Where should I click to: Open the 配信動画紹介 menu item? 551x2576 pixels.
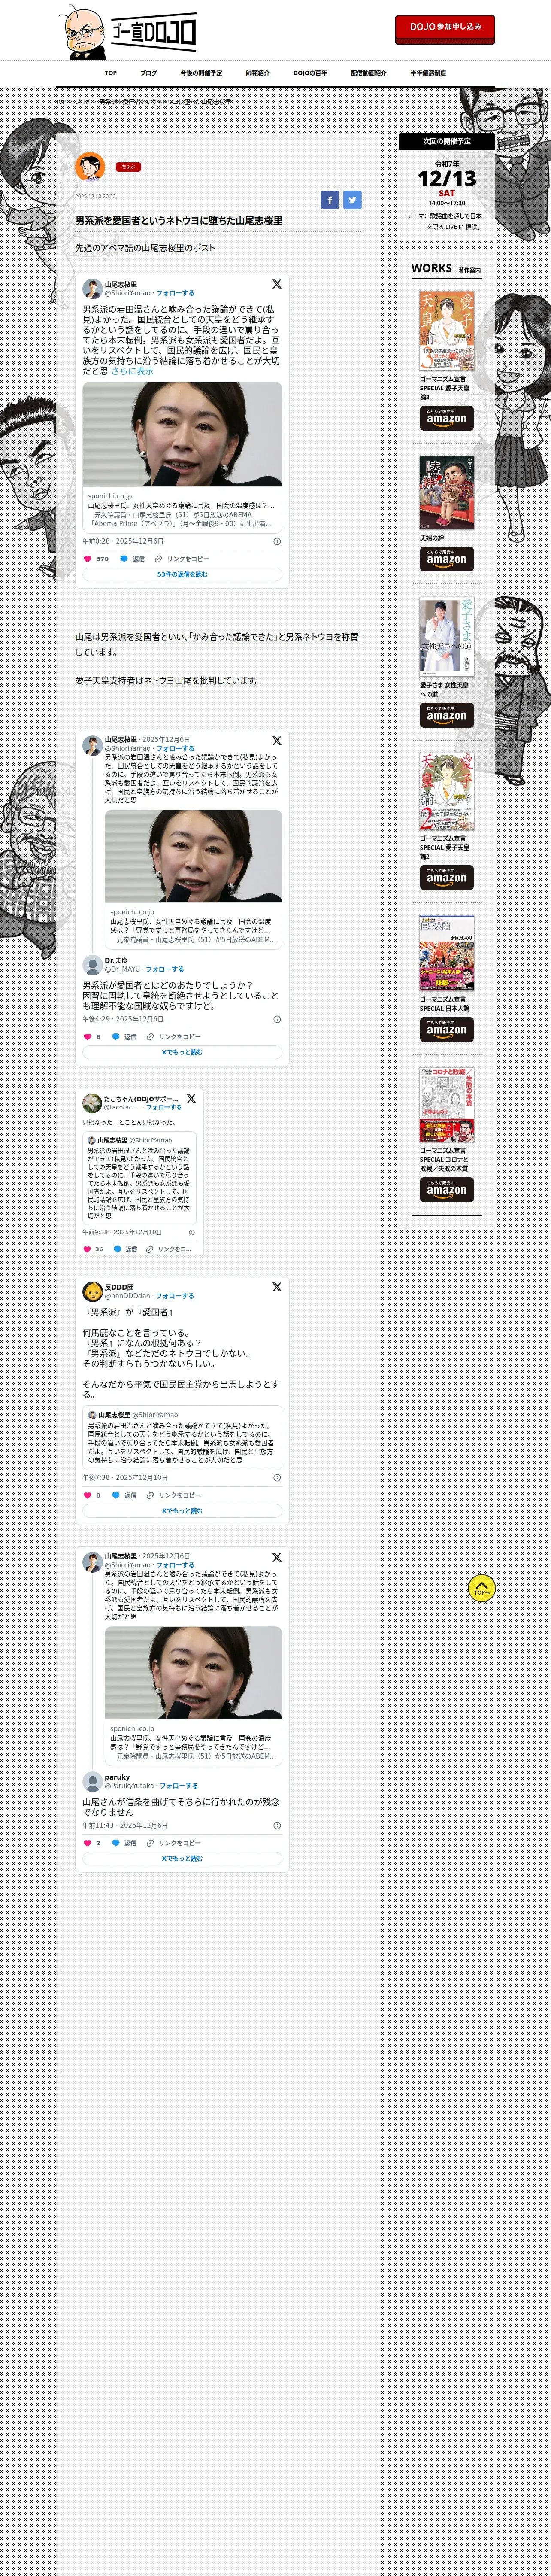pyautogui.click(x=369, y=73)
